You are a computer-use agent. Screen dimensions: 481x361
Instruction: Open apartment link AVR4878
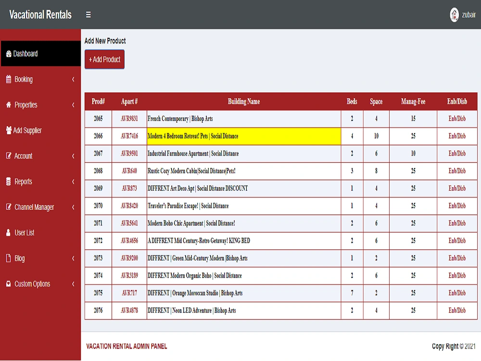pos(129,310)
